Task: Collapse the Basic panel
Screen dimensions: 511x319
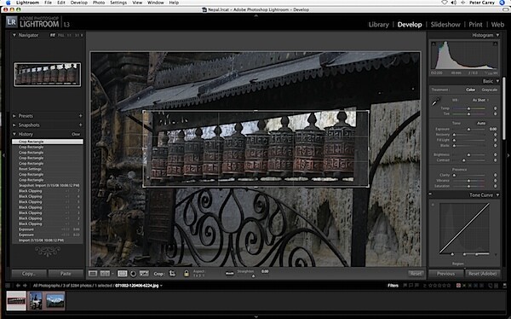Action: (x=497, y=81)
